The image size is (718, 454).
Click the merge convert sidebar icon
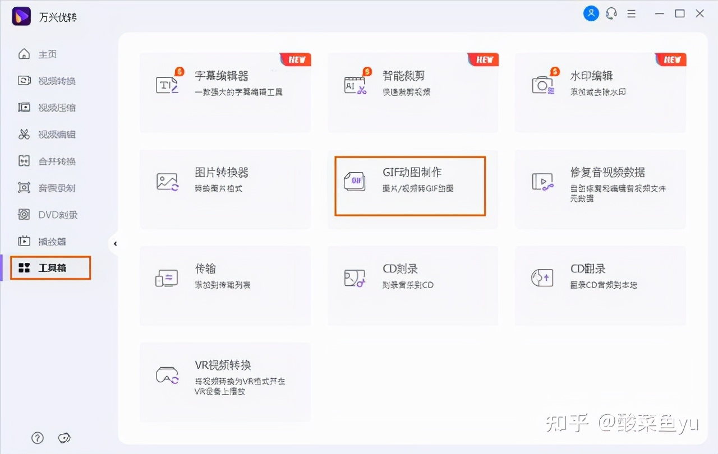pyautogui.click(x=24, y=161)
